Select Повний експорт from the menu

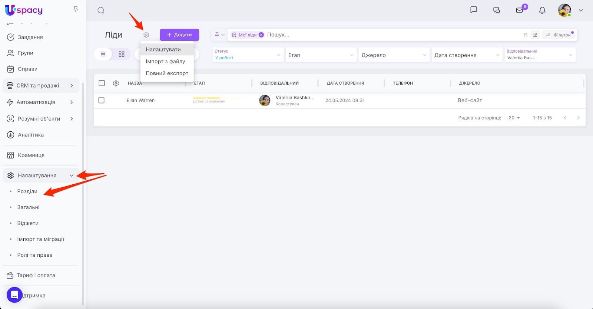point(167,73)
